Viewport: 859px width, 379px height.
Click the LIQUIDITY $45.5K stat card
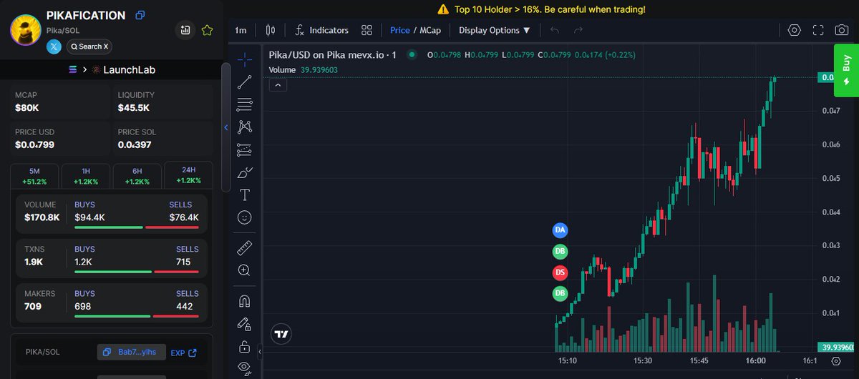(163, 102)
